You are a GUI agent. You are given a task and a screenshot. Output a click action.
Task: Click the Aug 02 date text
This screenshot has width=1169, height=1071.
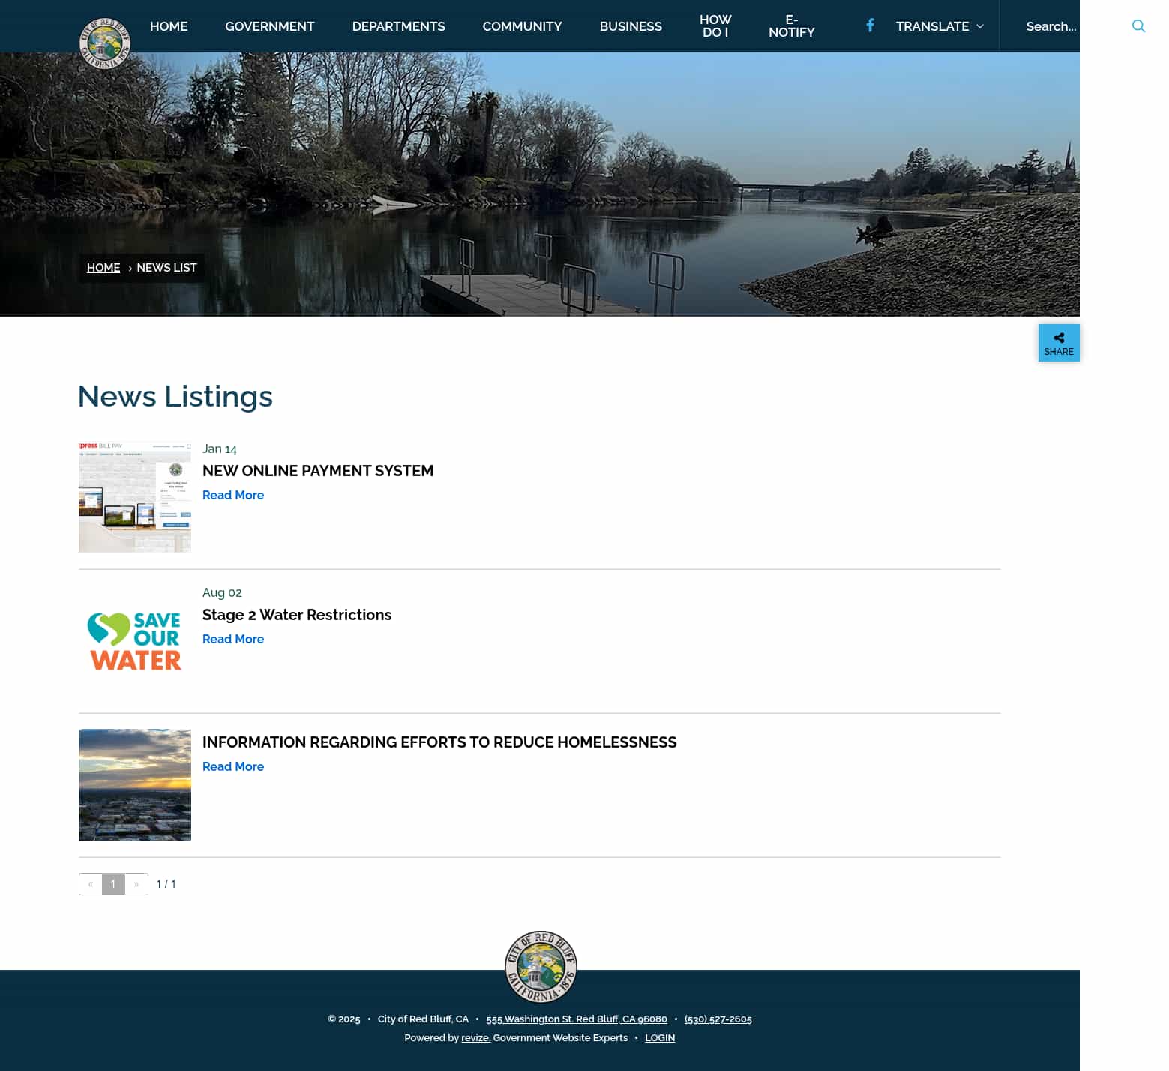(x=222, y=593)
